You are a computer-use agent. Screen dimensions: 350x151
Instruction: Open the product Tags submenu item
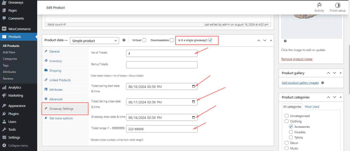pyautogui.click(x=6, y=65)
